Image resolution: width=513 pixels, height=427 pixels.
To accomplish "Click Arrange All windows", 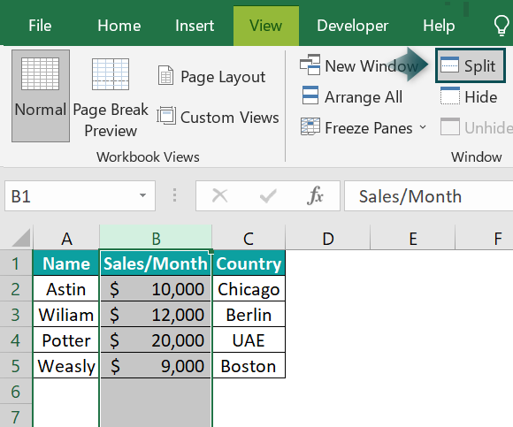I will coord(352,96).
